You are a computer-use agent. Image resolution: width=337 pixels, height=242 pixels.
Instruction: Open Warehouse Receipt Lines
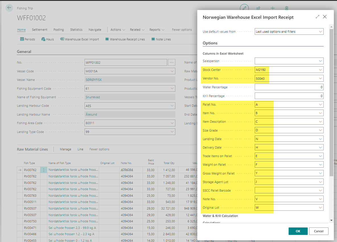pyautogui.click(x=125, y=39)
